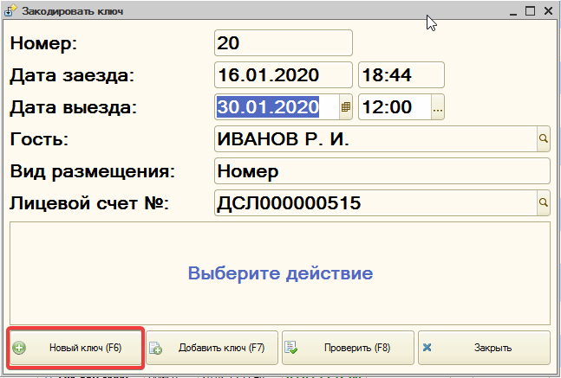The image size is (561, 378).
Task: Open the time selector next to 12:00
Action: [438, 106]
